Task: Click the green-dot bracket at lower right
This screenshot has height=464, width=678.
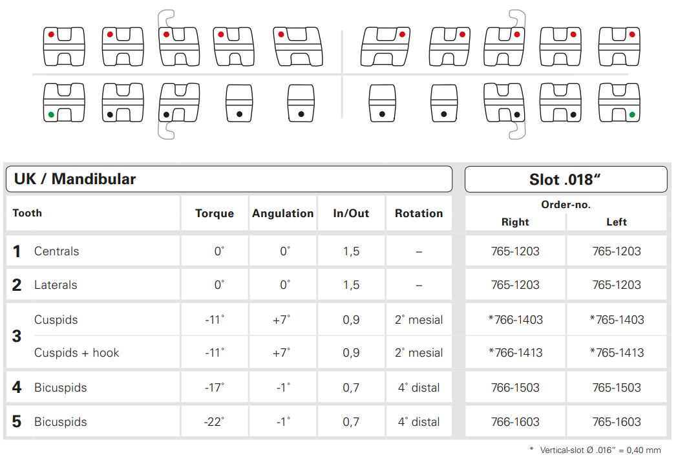Action: tap(619, 103)
